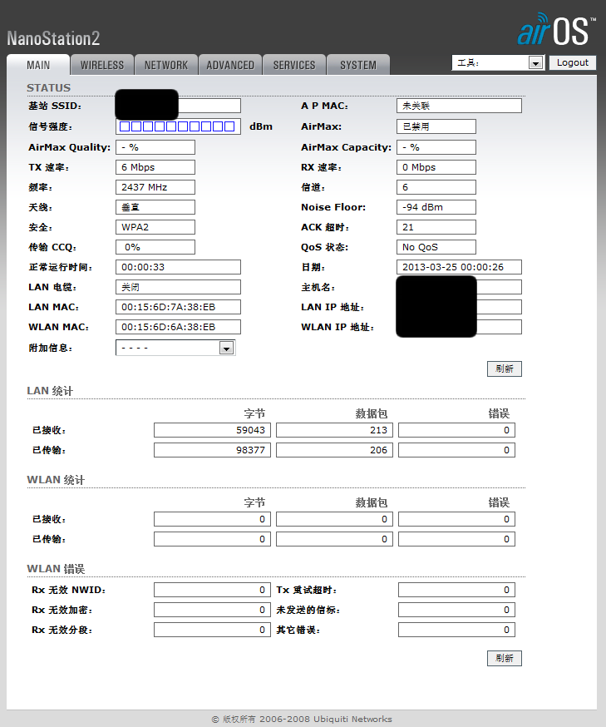This screenshot has height=727, width=606.
Task: Click the Noise Floor value -94 dBm
Action: (436, 207)
